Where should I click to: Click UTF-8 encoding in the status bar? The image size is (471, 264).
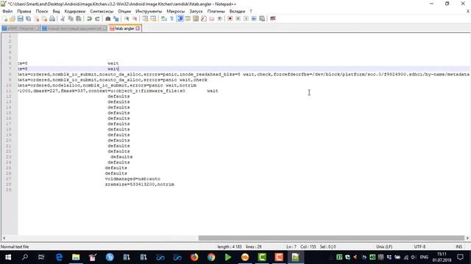[419, 246]
